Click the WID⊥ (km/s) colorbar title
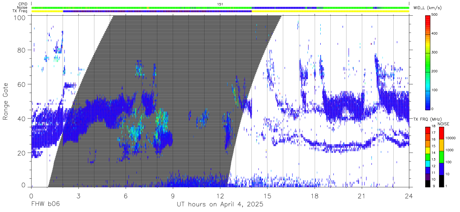460x212 pixels. (x=428, y=7)
